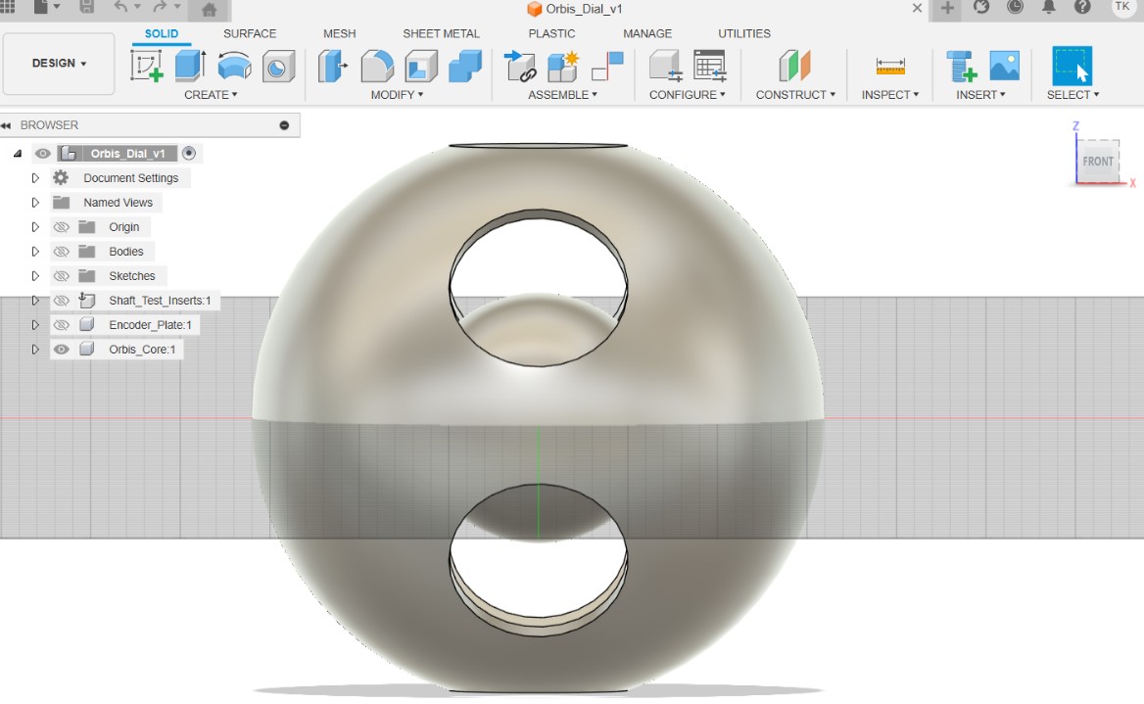Expand the Named Views folder
Image resolution: width=1144 pixels, height=704 pixels.
point(35,203)
